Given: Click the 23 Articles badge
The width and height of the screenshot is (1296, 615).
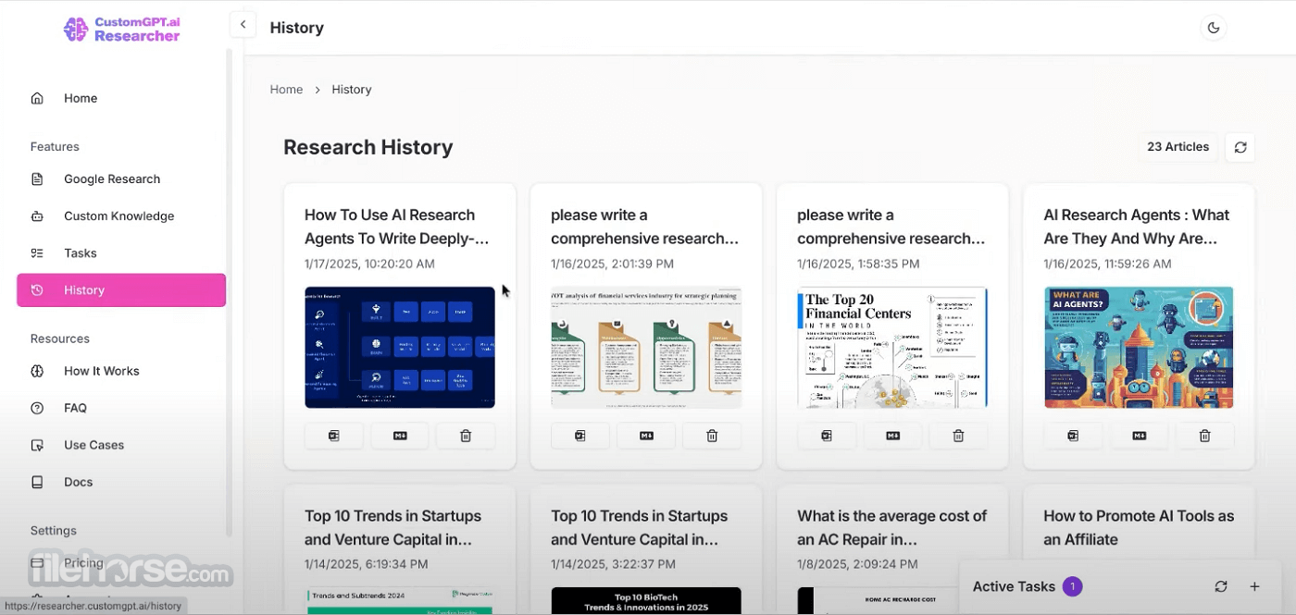Looking at the screenshot, I should [x=1178, y=147].
